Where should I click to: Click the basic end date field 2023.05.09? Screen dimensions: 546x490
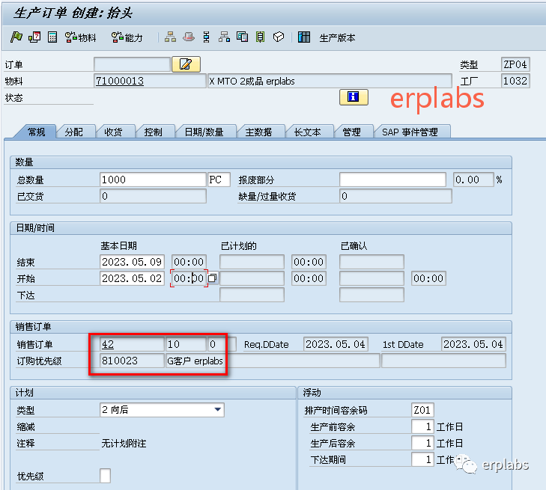pos(132,262)
